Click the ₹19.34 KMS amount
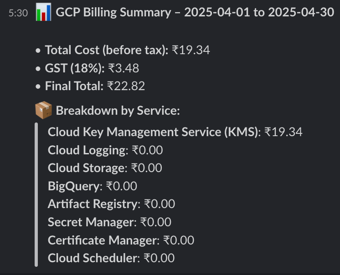340x275 pixels. [x=283, y=132]
